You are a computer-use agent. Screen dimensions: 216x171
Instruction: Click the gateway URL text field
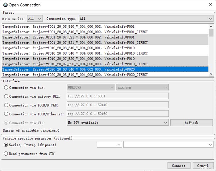coord(118,96)
